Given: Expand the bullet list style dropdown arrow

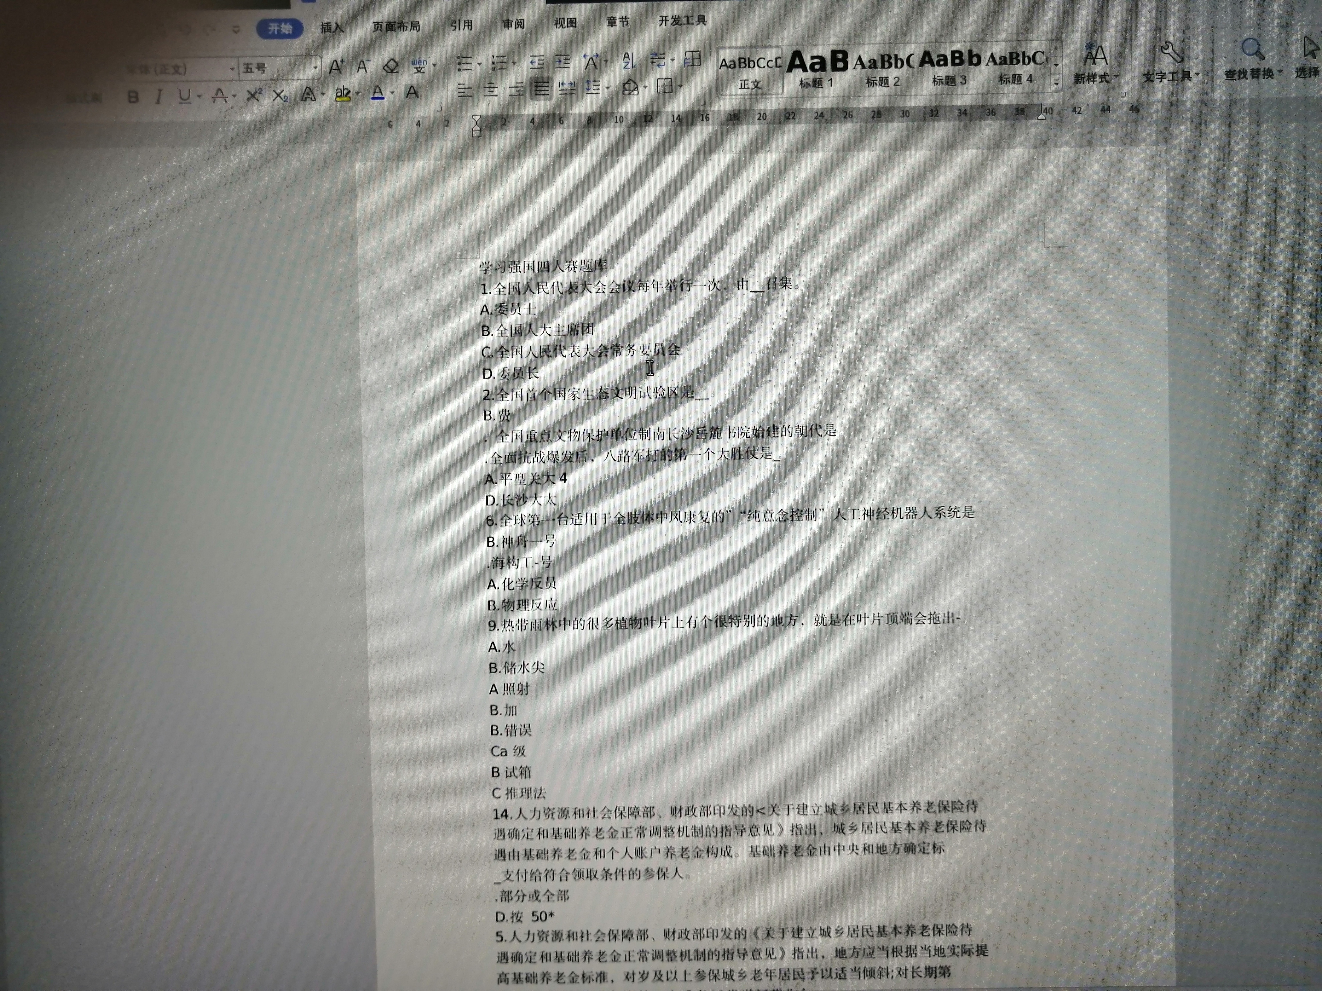Looking at the screenshot, I should point(479,63).
